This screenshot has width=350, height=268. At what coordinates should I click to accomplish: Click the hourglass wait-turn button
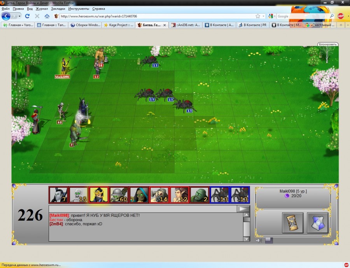292,223
